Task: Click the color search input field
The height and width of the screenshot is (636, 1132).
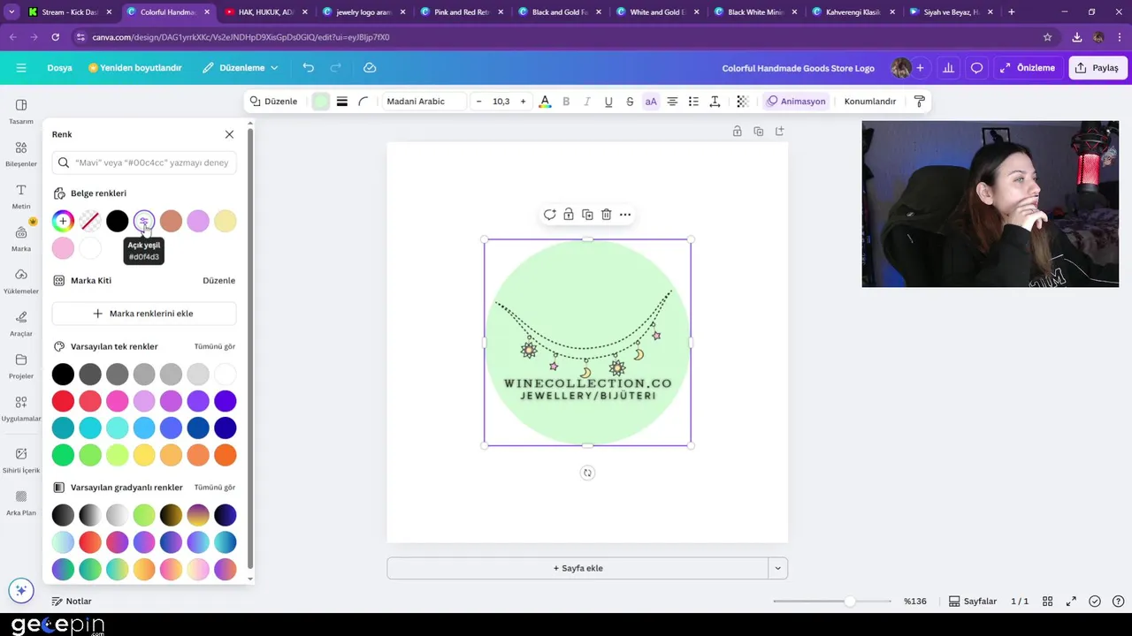Action: click(x=144, y=163)
